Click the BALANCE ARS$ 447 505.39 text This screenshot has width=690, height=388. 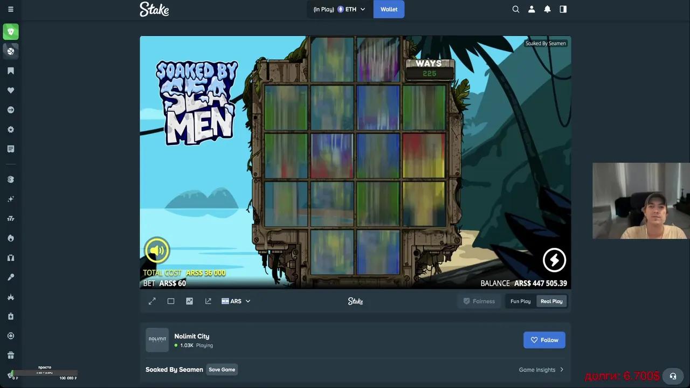point(524,283)
